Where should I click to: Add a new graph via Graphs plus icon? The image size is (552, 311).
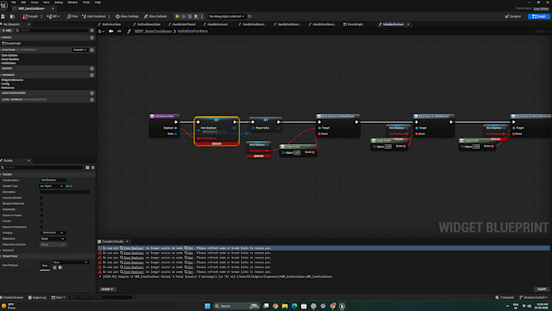pyautogui.click(x=92, y=37)
